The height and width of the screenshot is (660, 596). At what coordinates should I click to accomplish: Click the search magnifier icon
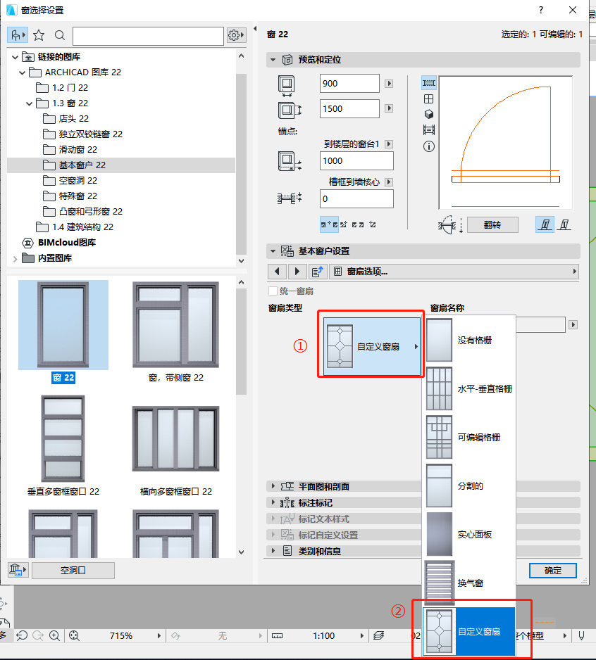(x=59, y=35)
